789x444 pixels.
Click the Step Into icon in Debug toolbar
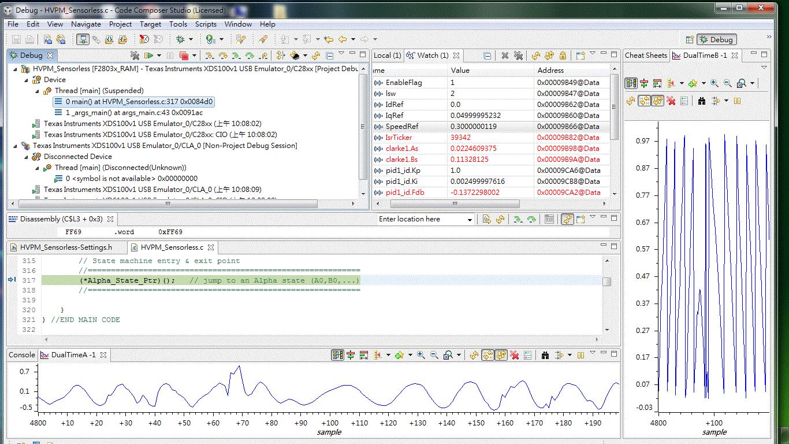coord(209,55)
